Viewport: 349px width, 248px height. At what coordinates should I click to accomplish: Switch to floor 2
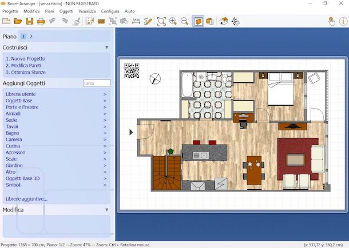(x=31, y=37)
